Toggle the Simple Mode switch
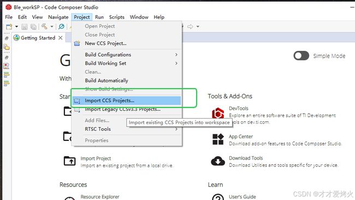Viewport: 355px width, 200px height. (x=301, y=56)
